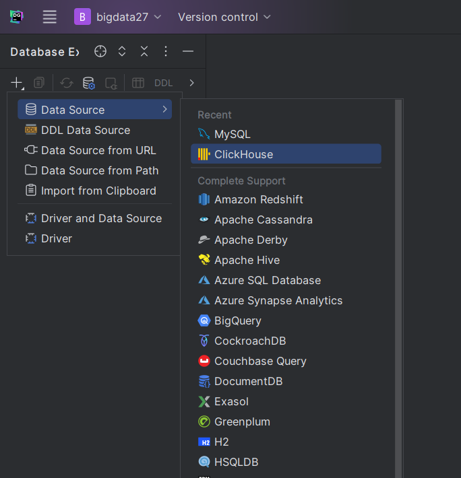Click the New (plus) toolbar icon
461x478 pixels.
point(16,83)
